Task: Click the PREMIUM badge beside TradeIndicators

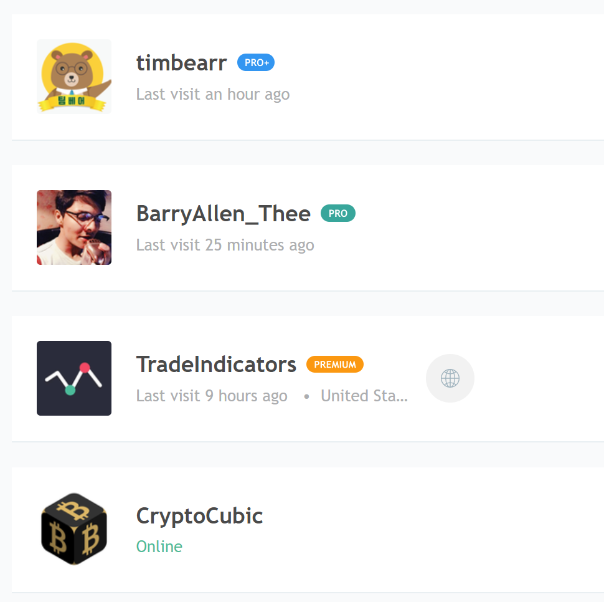Action: click(334, 364)
